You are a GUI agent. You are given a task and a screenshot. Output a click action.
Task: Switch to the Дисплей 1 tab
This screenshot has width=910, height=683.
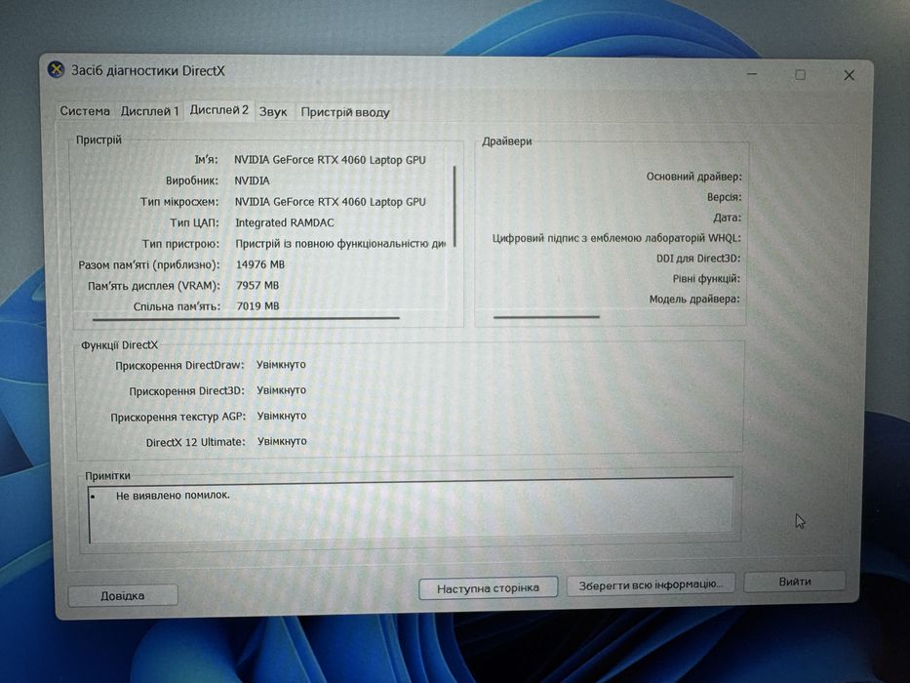pyautogui.click(x=150, y=111)
